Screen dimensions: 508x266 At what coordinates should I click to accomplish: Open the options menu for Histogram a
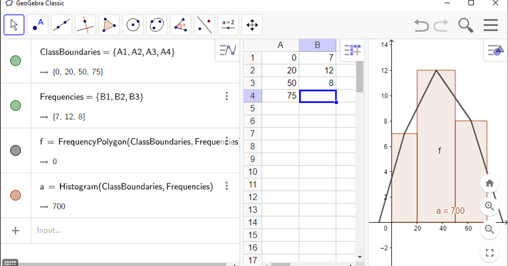pyautogui.click(x=227, y=186)
